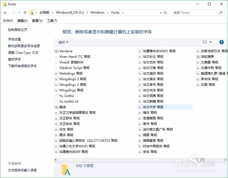
Task: Select Vladimir Script 常规 entry
Action: [x=72, y=68]
